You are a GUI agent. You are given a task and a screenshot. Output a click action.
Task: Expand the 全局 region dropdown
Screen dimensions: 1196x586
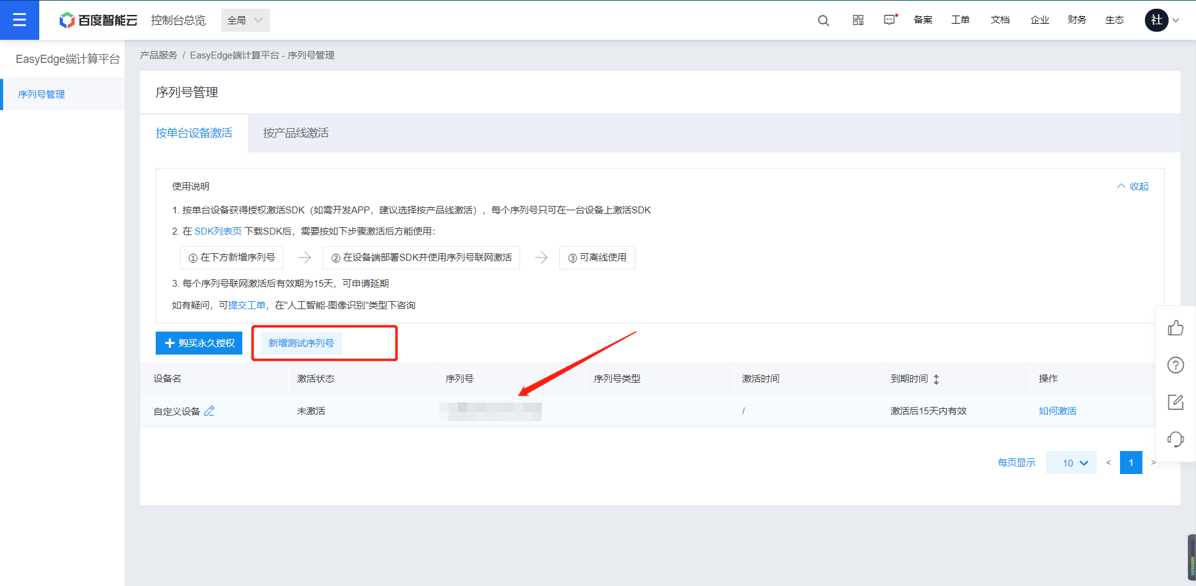tap(245, 20)
